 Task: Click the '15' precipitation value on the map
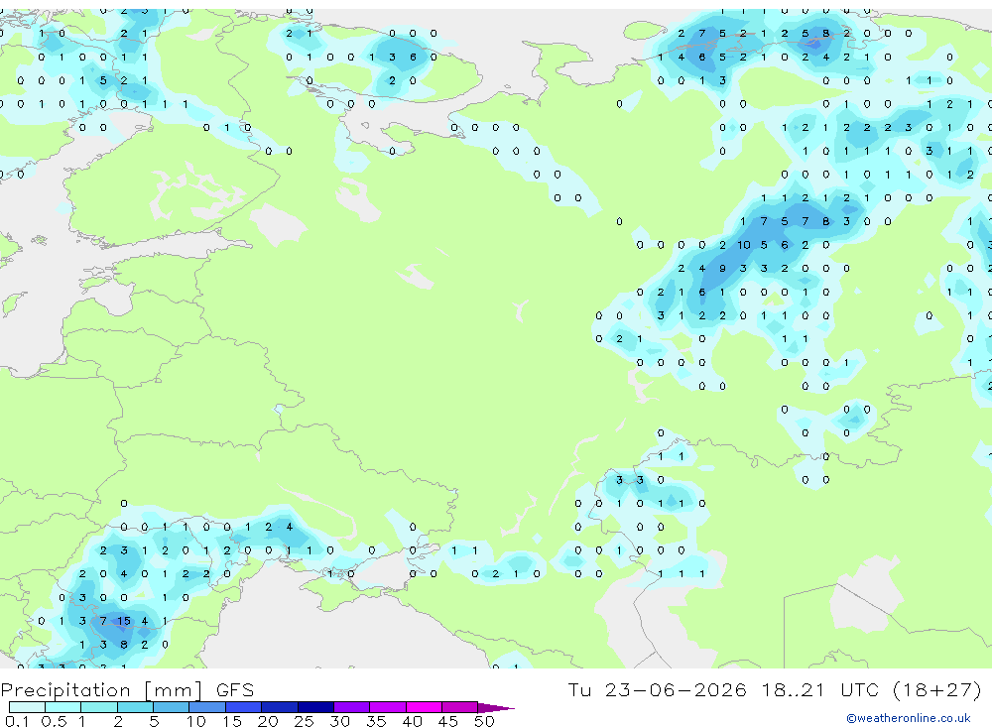coord(124,621)
